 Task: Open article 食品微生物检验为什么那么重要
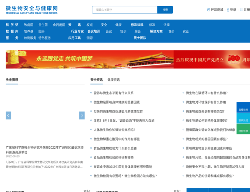115,148
